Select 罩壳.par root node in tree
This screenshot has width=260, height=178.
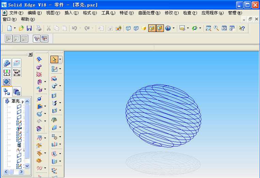[14, 101]
